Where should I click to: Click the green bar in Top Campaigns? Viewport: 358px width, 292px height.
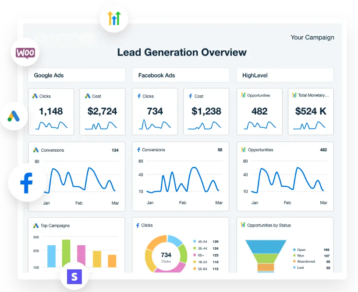[66, 253]
